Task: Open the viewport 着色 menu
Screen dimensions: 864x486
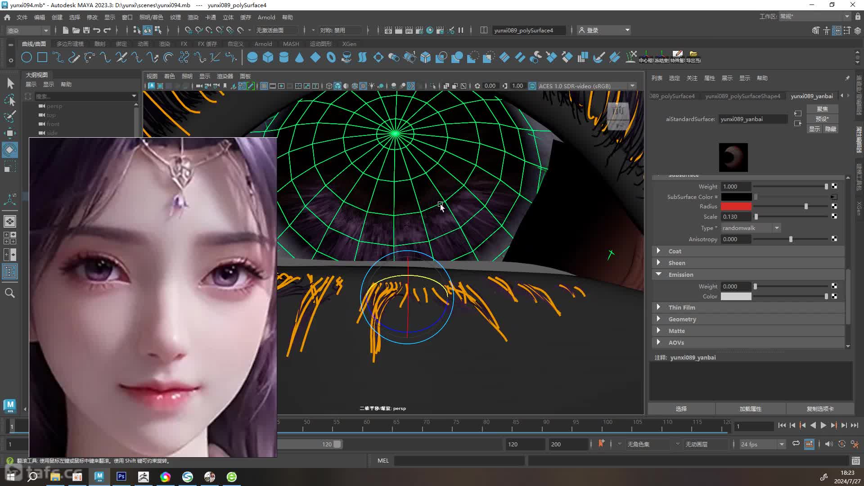Action: coord(170,76)
